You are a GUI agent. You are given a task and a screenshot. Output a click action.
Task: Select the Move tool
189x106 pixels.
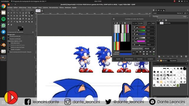pos(14,16)
